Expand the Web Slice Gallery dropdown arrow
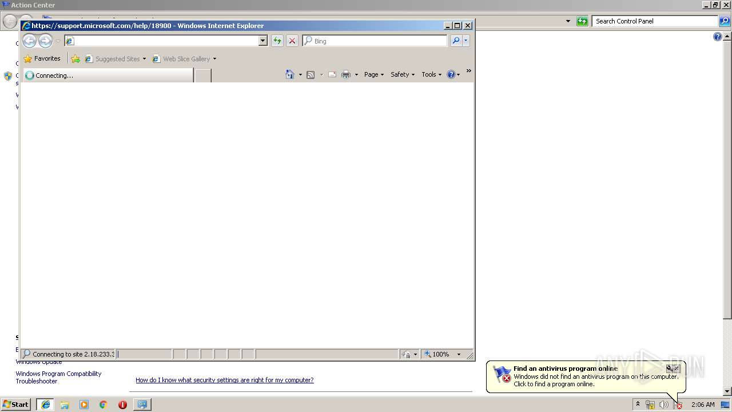This screenshot has height=412, width=732. point(214,59)
